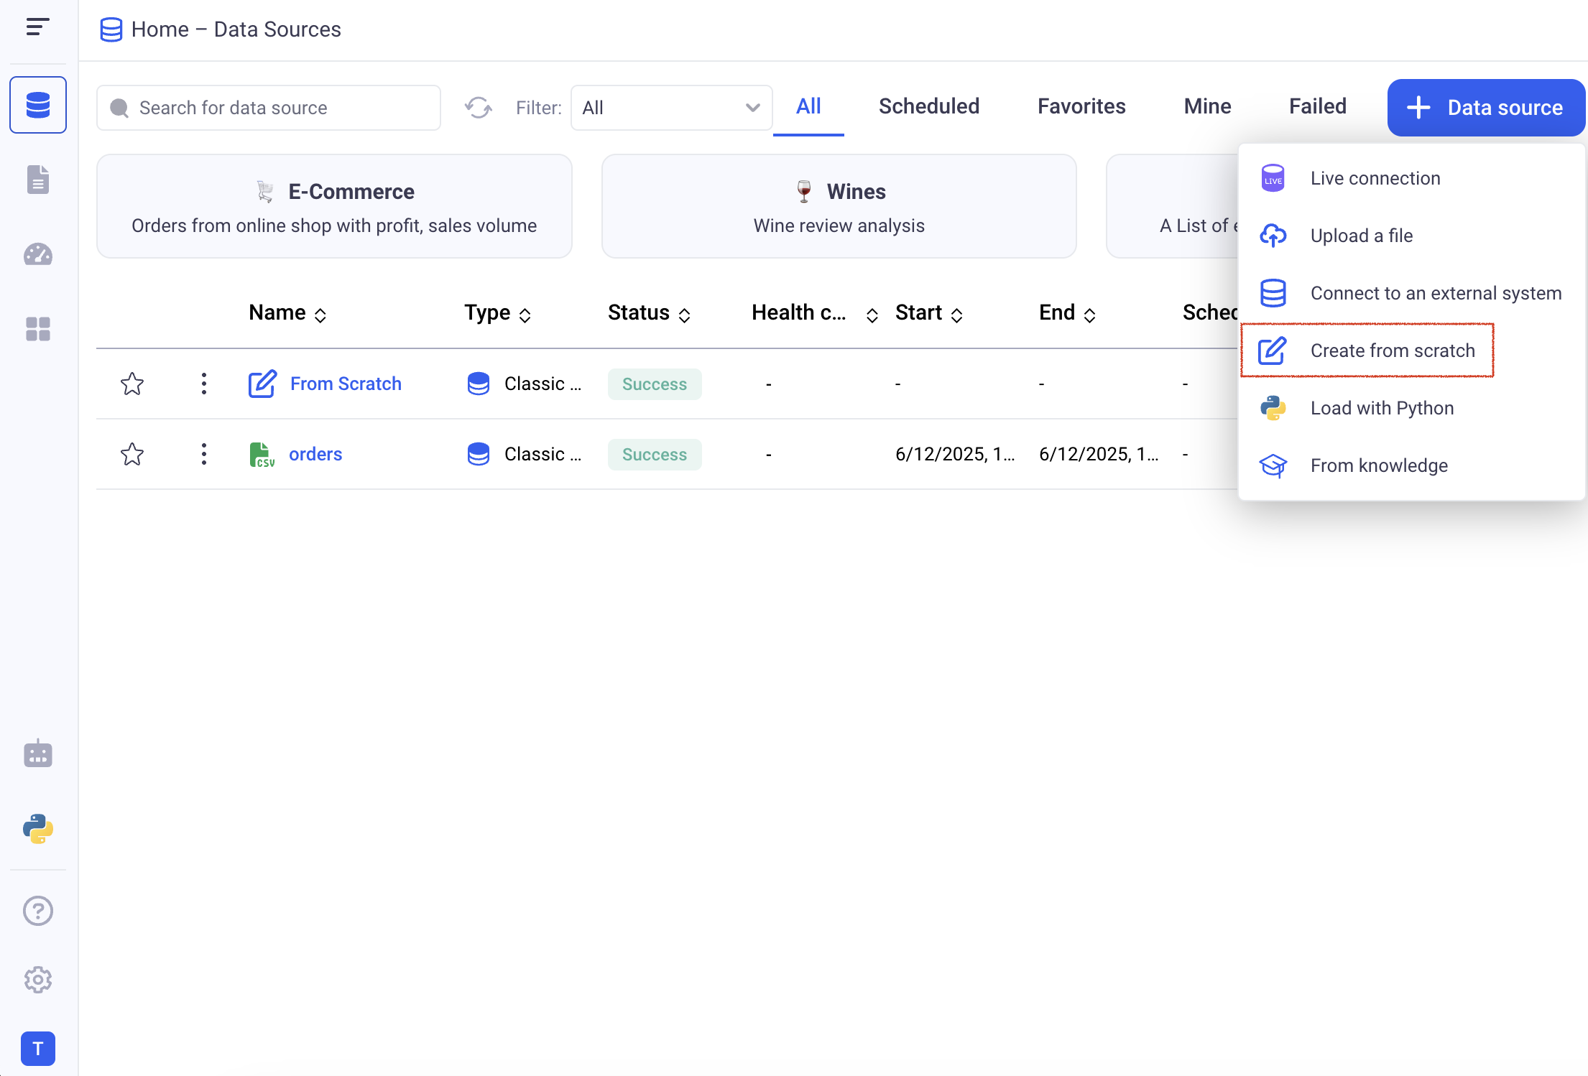Open three-dot menu for From Scratch row

[x=204, y=384]
